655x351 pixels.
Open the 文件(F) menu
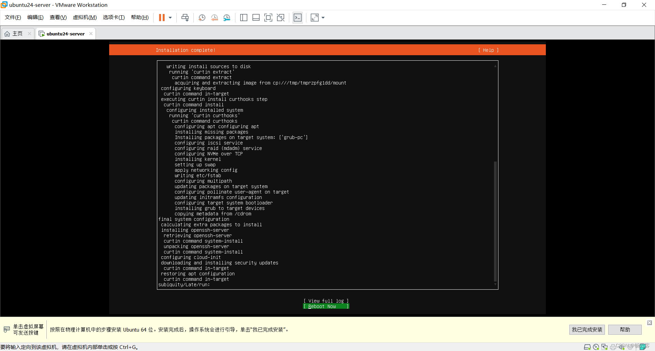tap(13, 17)
